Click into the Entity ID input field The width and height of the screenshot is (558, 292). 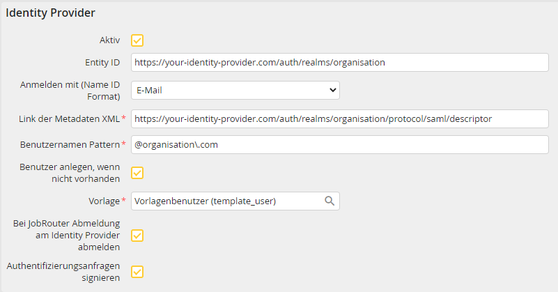pos(339,62)
